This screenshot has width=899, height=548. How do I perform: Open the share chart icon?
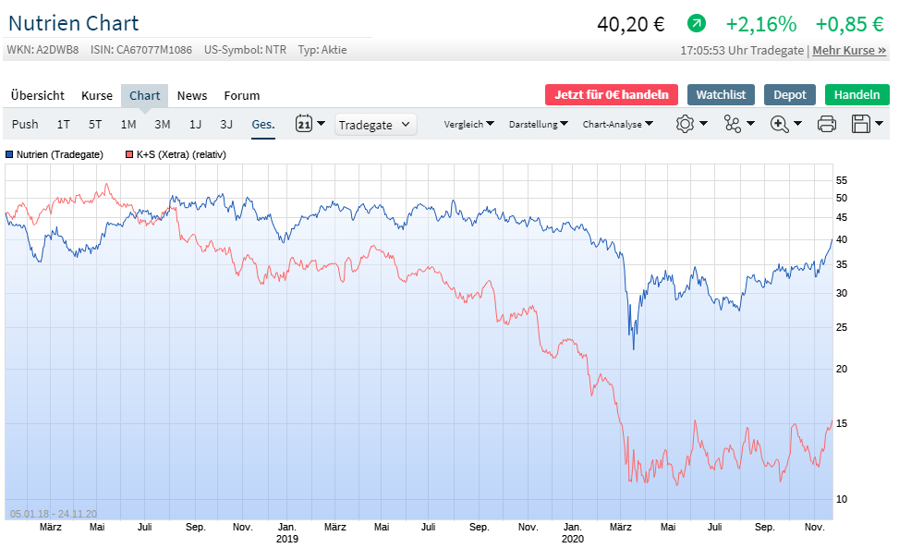pyautogui.click(x=732, y=124)
